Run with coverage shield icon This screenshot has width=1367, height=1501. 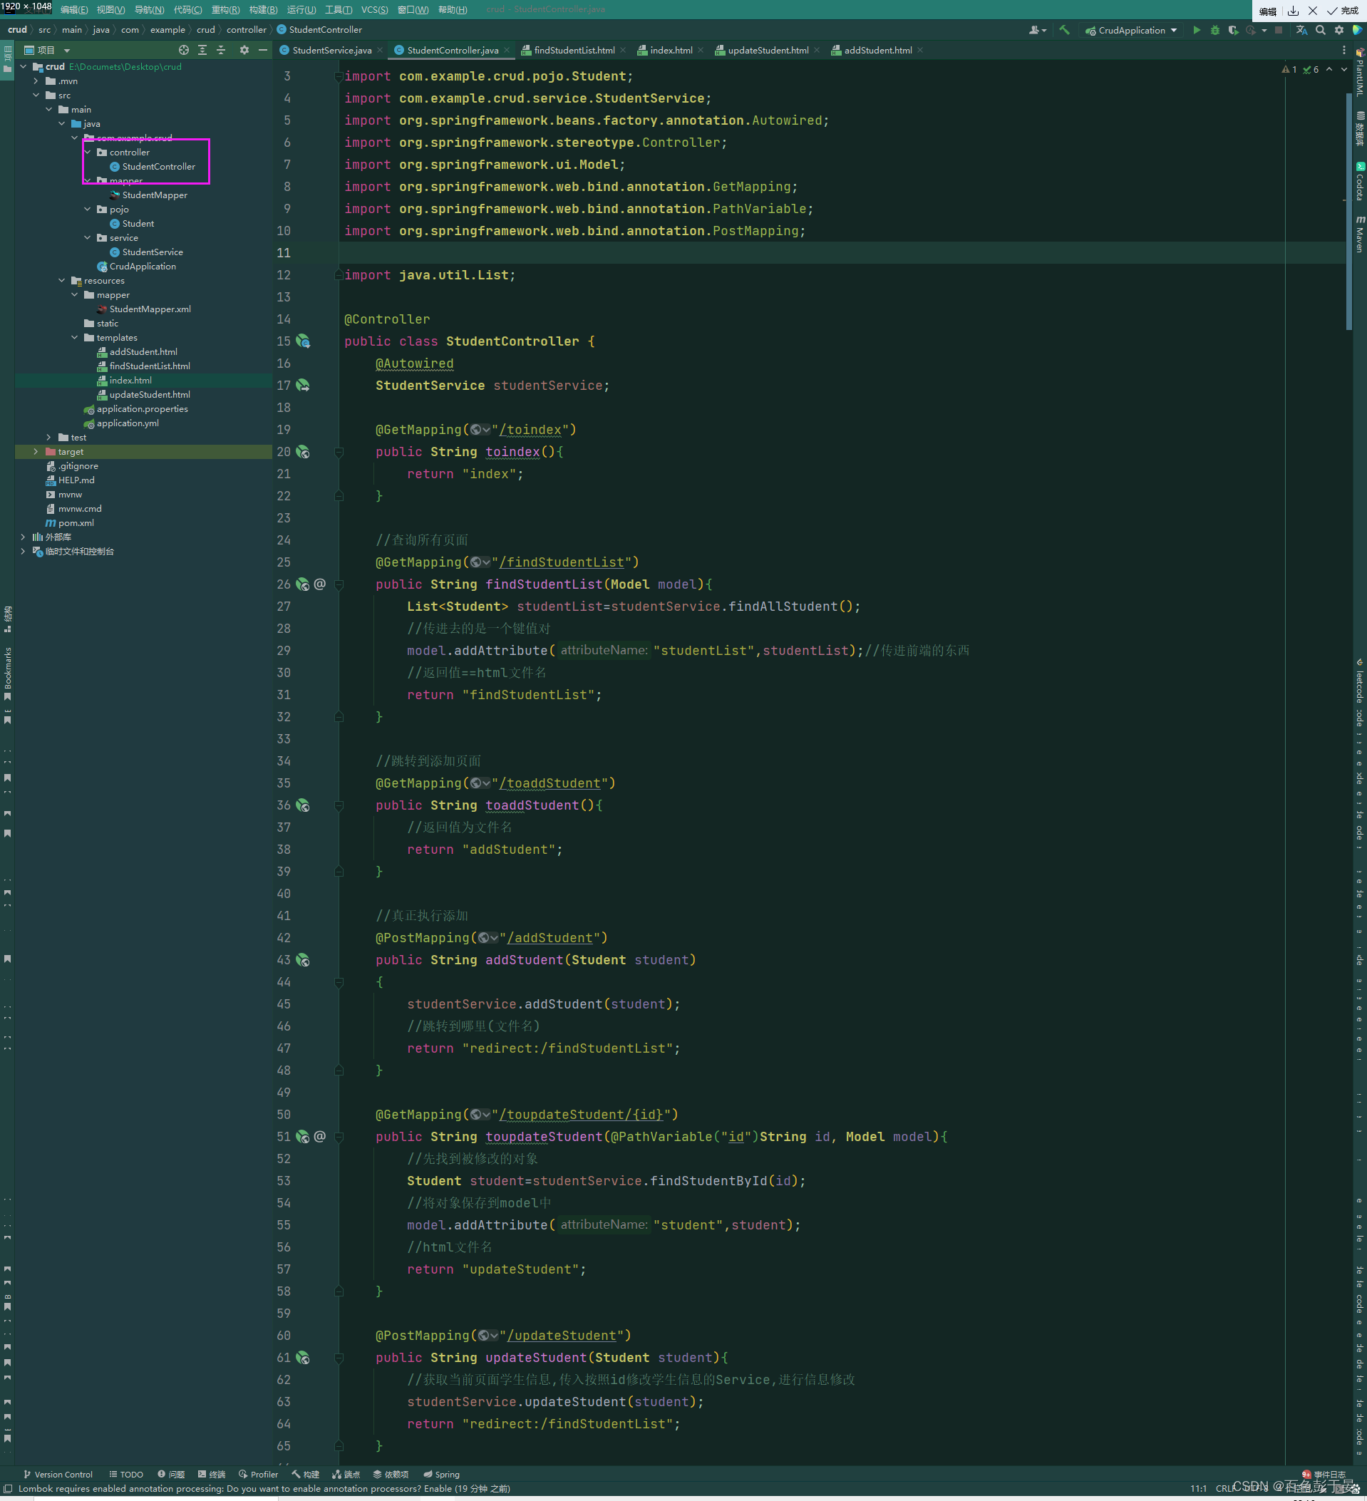1233,30
